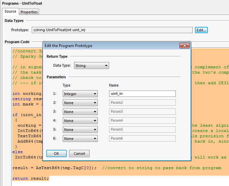Switch to the Properties tab
This screenshot has width=229, height=186.
(x=29, y=12)
